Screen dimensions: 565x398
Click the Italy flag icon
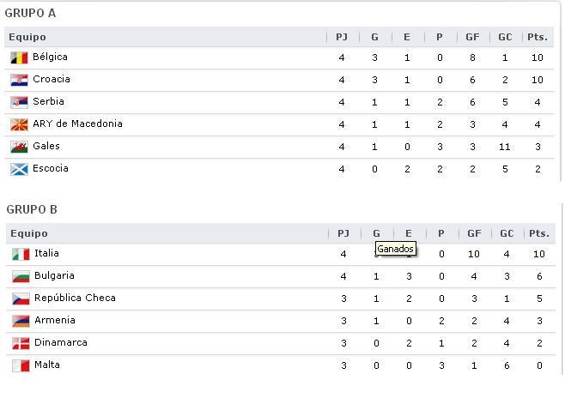pyautogui.click(x=21, y=254)
